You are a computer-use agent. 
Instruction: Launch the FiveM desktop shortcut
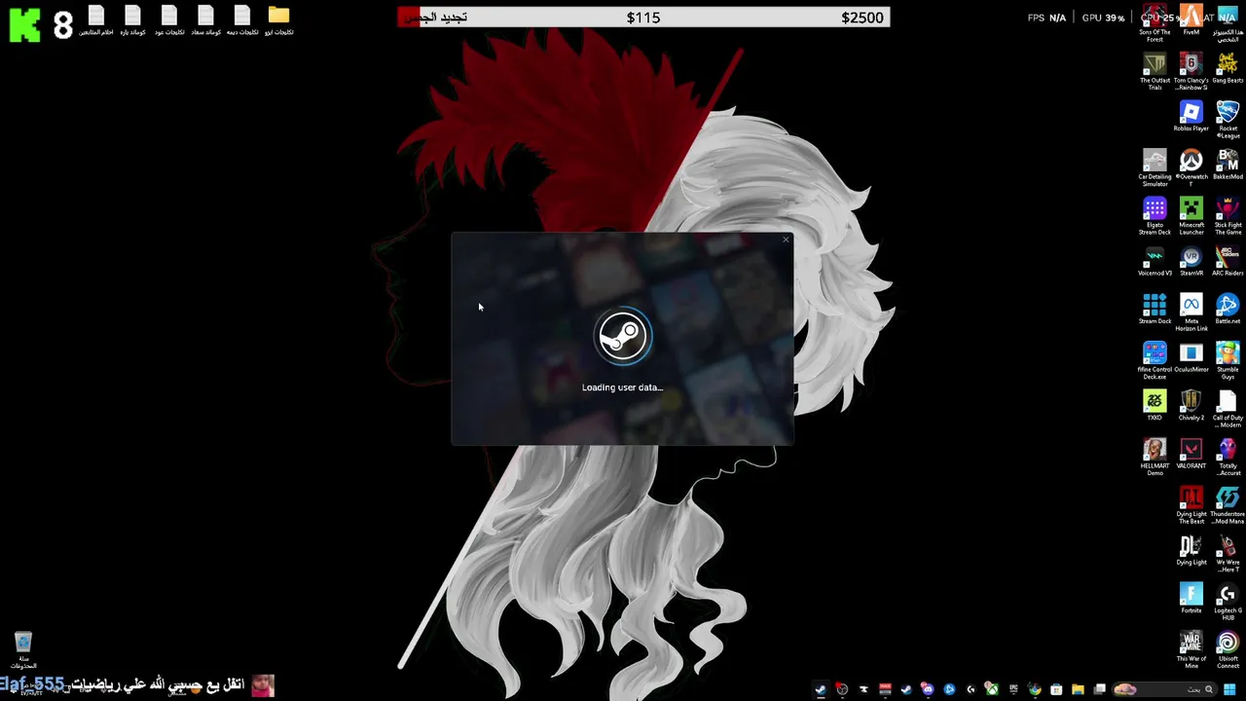(x=1191, y=19)
